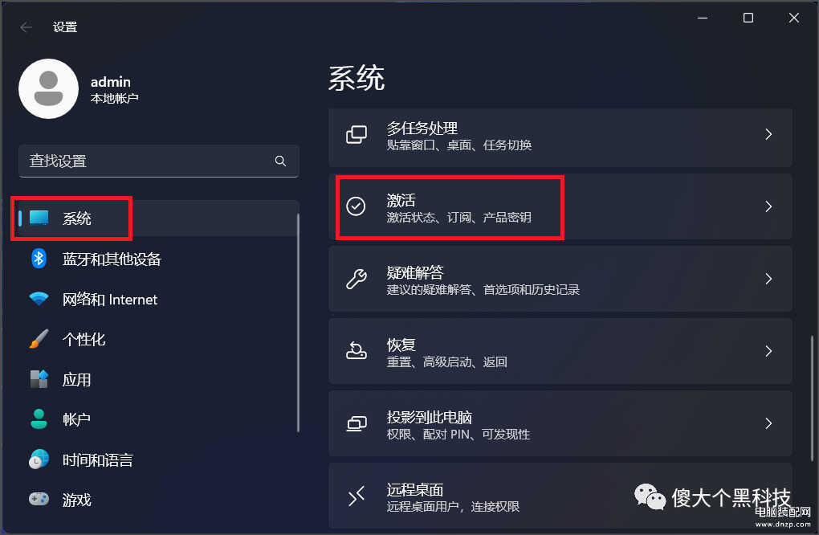
Task: Click the paintbrush personalization icon
Action: coord(39,339)
